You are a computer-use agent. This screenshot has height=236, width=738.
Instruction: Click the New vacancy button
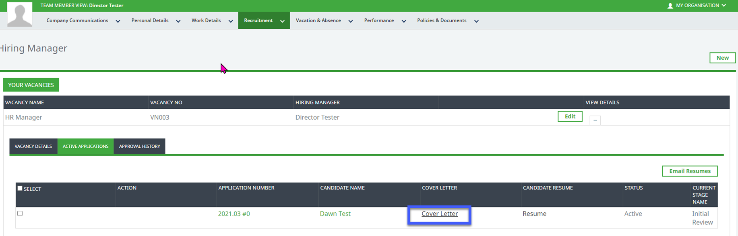click(722, 58)
